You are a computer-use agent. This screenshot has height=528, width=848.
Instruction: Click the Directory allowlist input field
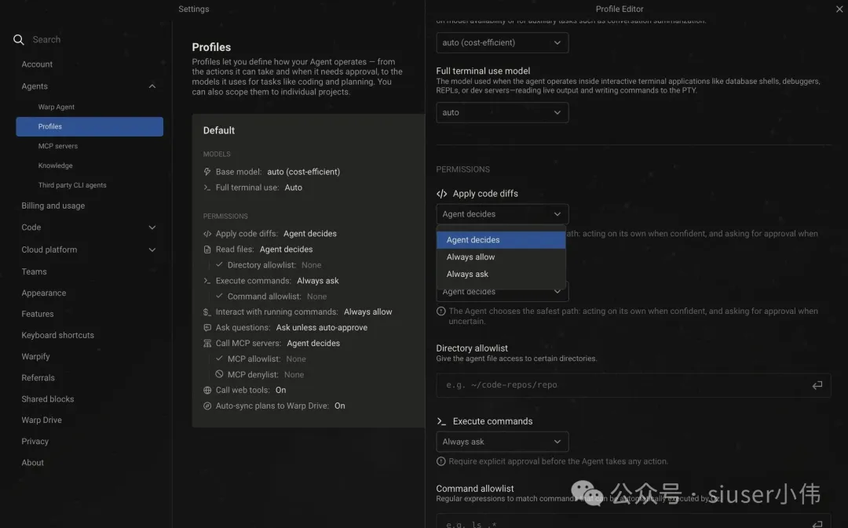[634, 384]
